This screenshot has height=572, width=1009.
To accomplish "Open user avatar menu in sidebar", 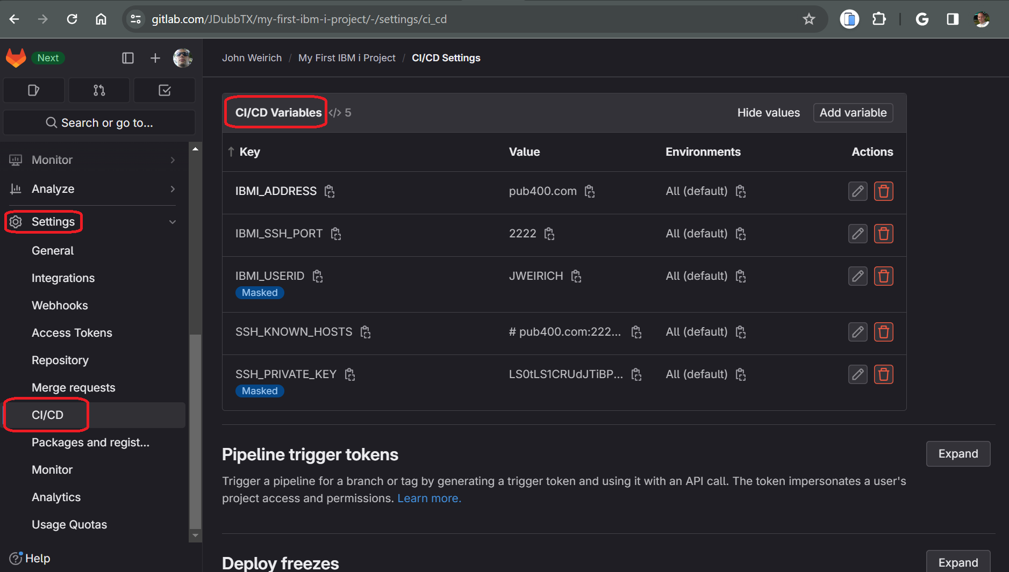I will (183, 58).
